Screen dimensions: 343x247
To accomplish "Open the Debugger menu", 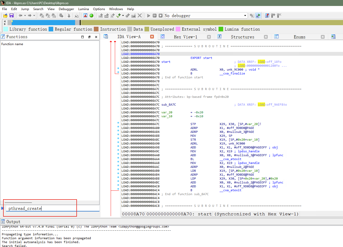I will [x=66, y=9].
